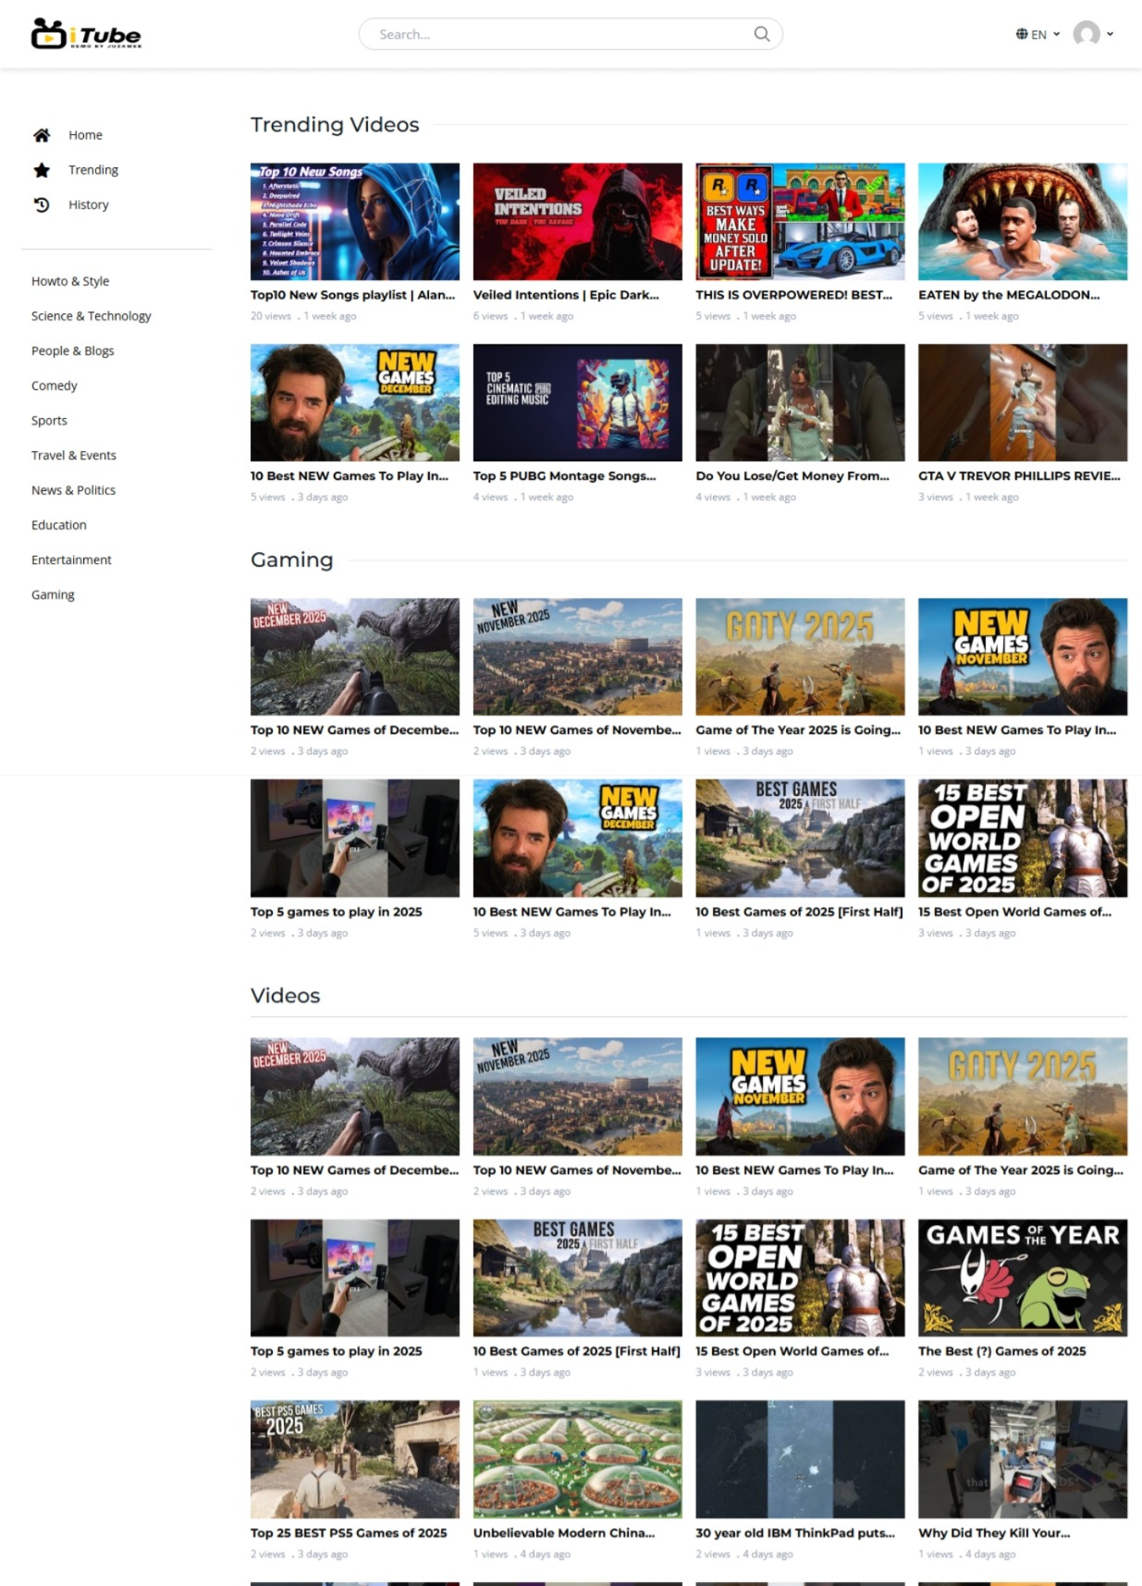This screenshot has width=1142, height=1586.
Task: Open THIS IS OVERPOWERED video thumbnail
Action: pyautogui.click(x=800, y=221)
